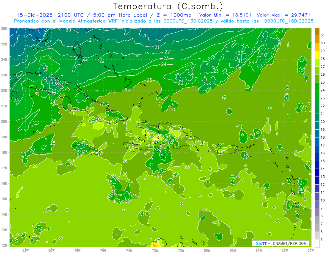Click the yellow swatch between 28 and 29

[x=317, y=55]
